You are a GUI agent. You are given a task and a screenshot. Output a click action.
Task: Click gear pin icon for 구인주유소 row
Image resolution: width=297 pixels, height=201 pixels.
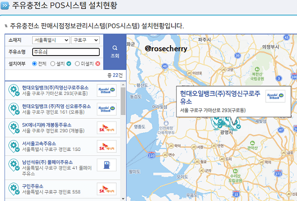tap(14, 189)
